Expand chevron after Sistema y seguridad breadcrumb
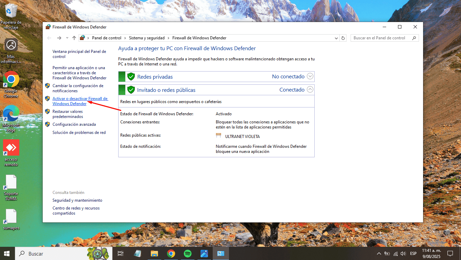 (x=168, y=38)
